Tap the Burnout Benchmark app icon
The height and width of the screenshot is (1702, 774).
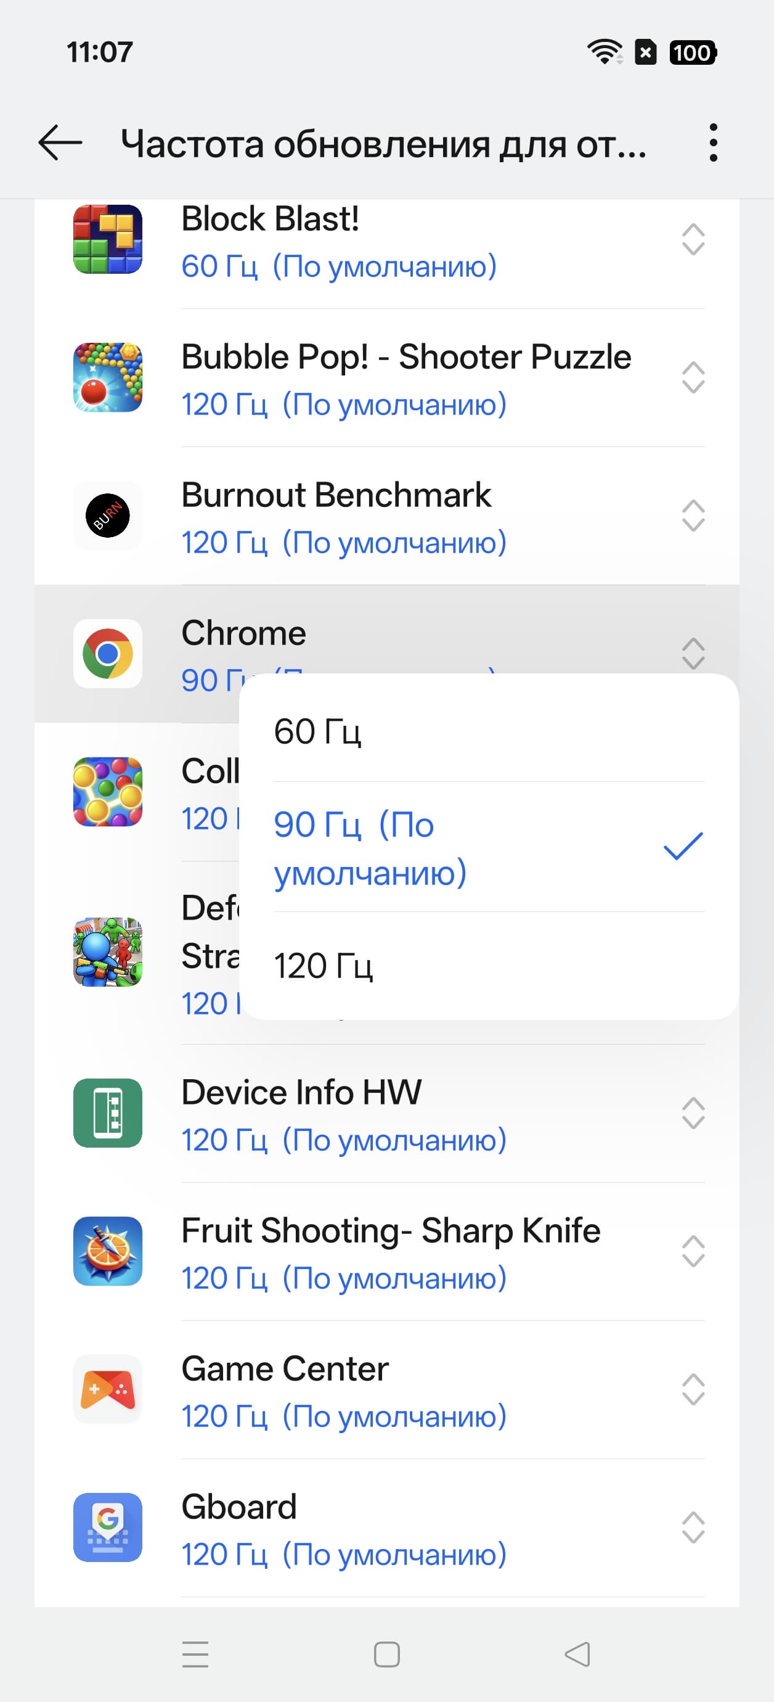click(x=108, y=516)
